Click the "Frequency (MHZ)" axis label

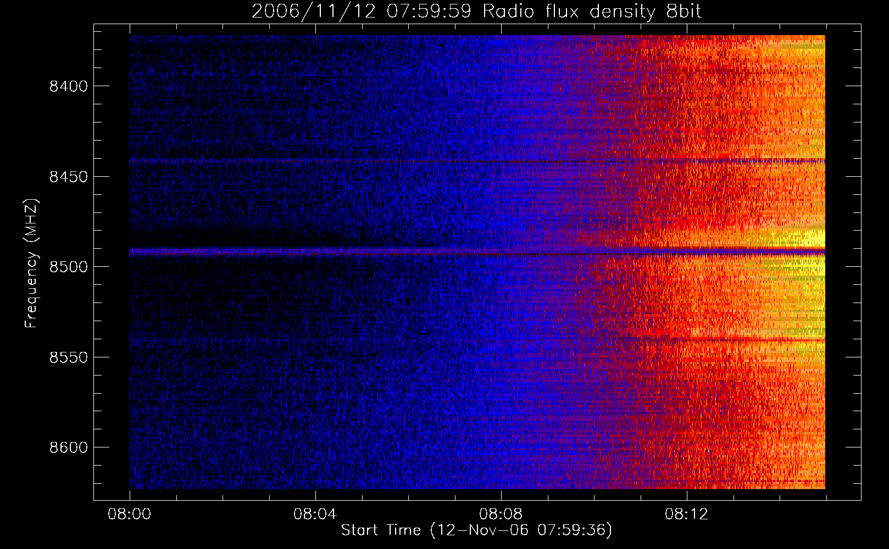tap(32, 264)
